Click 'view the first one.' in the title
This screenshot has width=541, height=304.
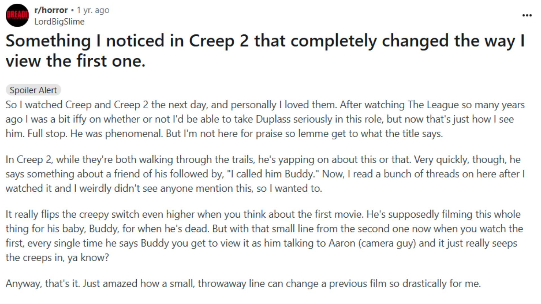pyautogui.click(x=76, y=61)
